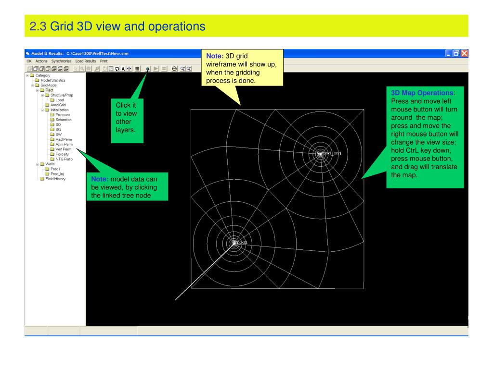Select the Porosity tree node

point(62,154)
